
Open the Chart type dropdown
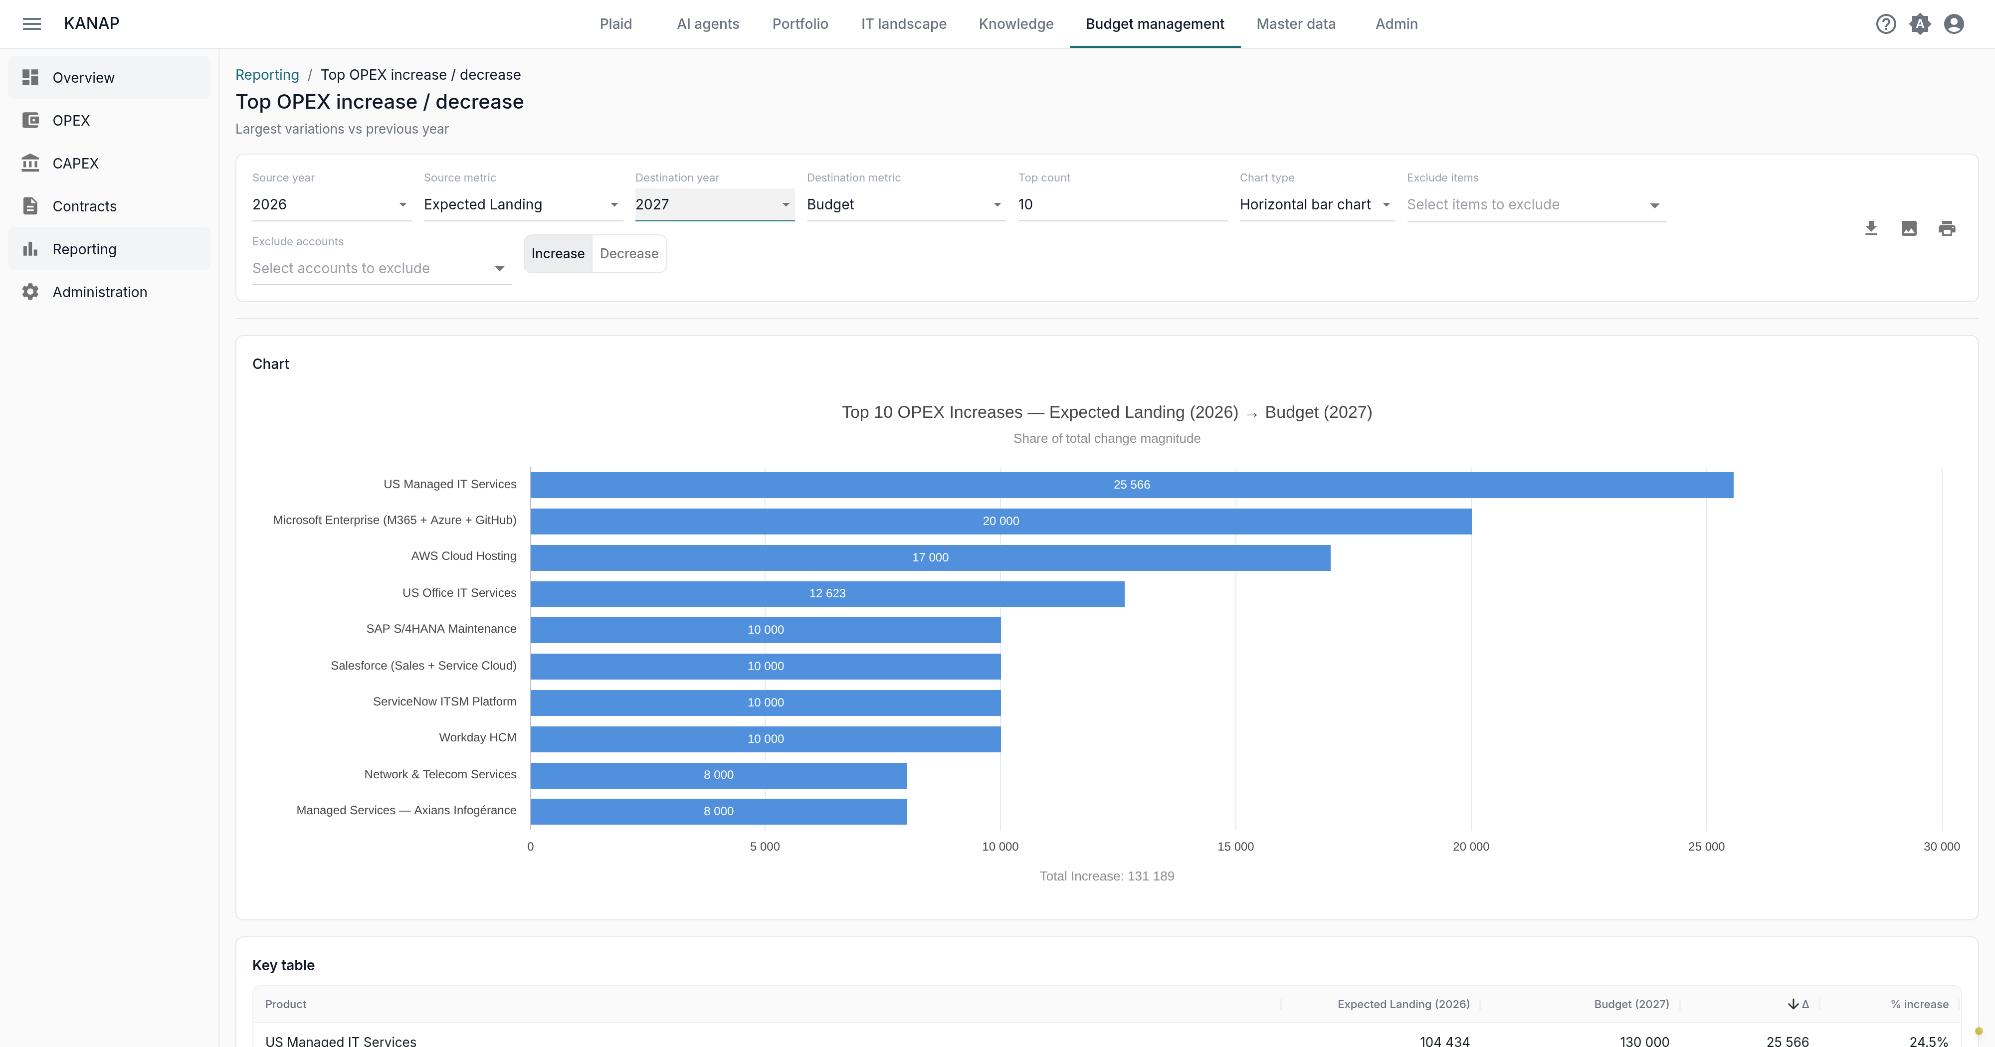point(1317,204)
